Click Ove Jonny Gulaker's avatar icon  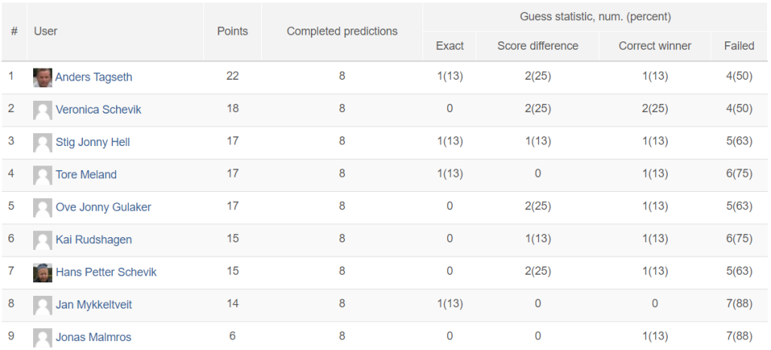coord(43,208)
